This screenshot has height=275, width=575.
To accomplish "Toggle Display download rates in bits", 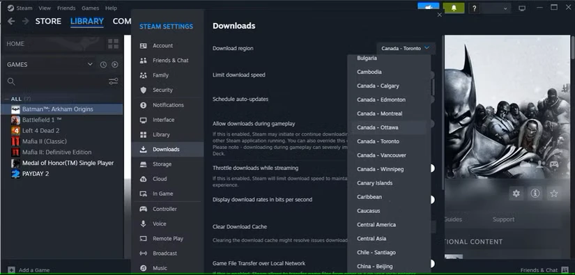I will [432, 200].
